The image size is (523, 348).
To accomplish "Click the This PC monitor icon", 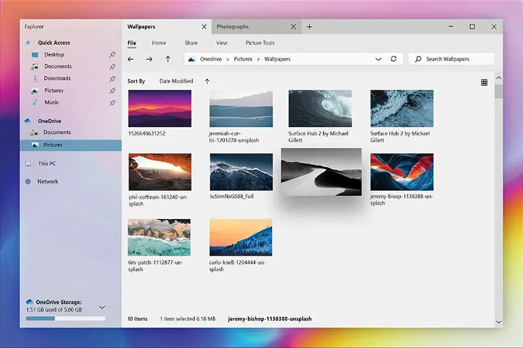I will pos(28,164).
